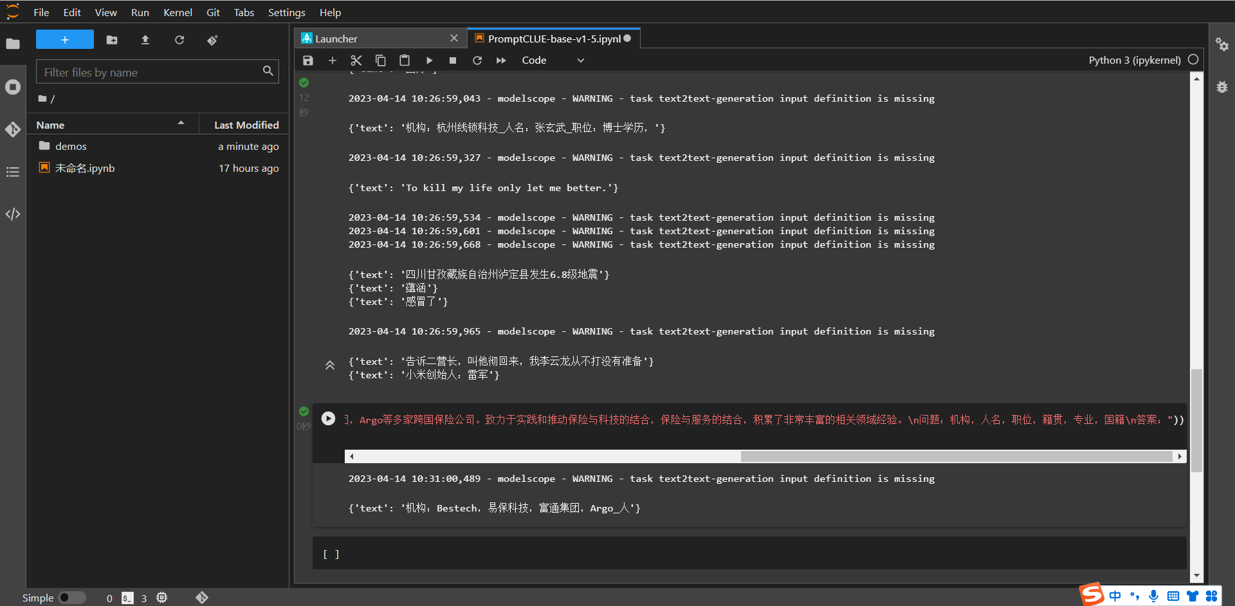The image size is (1235, 606).
Task: Run cell with the circular play button
Action: click(328, 418)
